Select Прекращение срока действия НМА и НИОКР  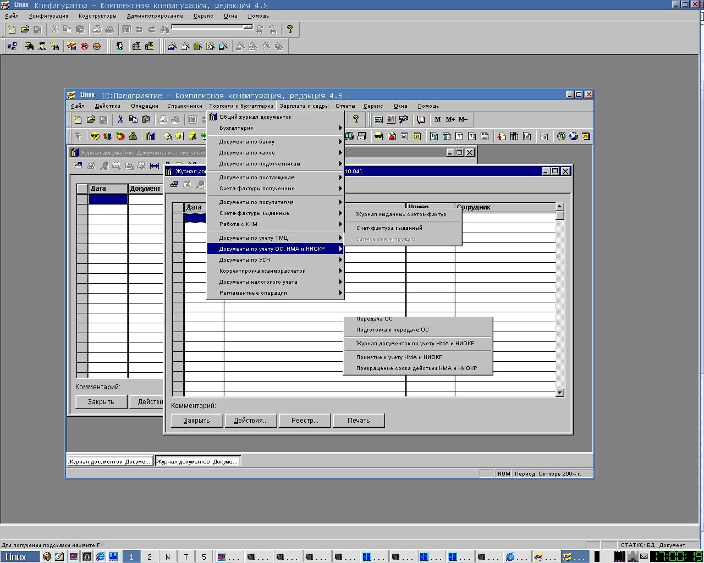[417, 368]
